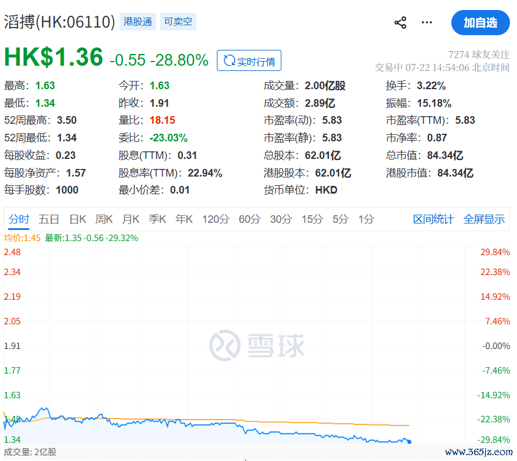Screen dimensions: 517x461
Task: Click the 加自选 button
Action: (481, 22)
